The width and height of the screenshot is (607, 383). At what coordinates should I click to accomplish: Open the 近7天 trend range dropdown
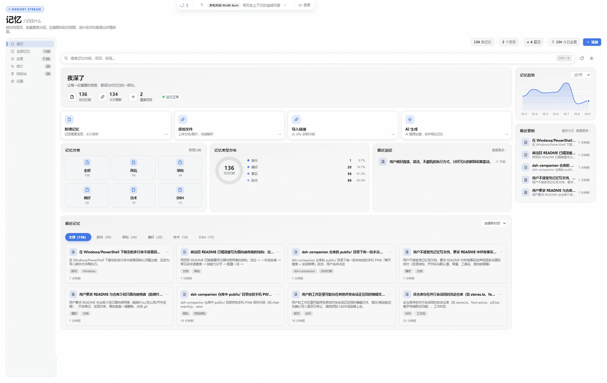(x=581, y=75)
